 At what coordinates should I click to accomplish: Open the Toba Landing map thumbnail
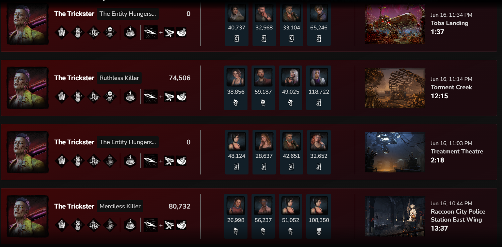395,24
